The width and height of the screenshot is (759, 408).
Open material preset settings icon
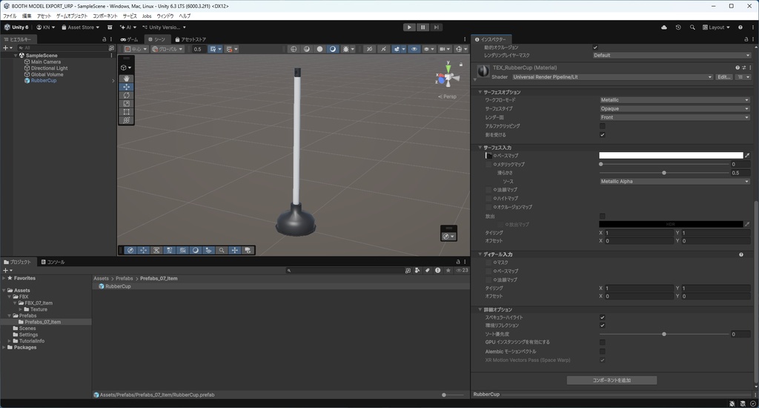point(743,68)
